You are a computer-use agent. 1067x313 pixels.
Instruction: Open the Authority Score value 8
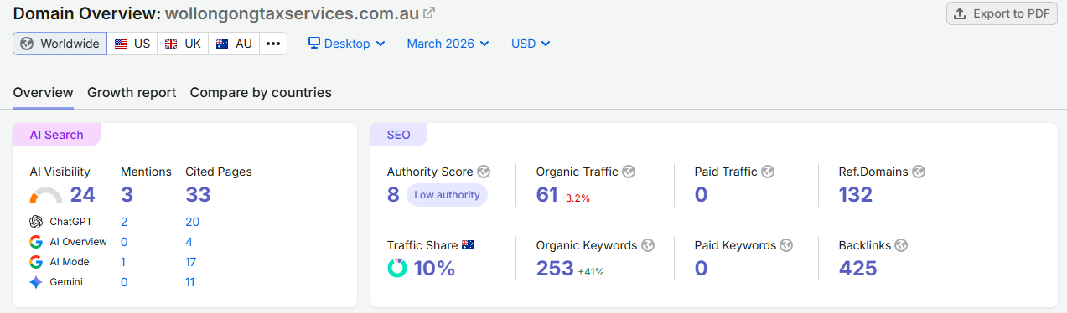pyautogui.click(x=393, y=195)
